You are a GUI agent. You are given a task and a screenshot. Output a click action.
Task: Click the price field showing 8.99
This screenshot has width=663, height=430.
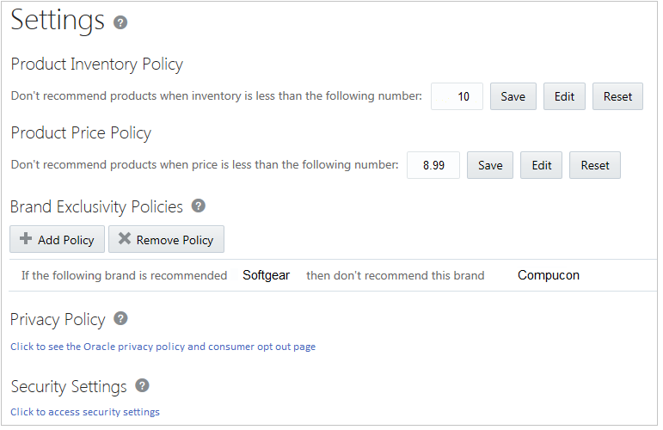[x=433, y=165]
